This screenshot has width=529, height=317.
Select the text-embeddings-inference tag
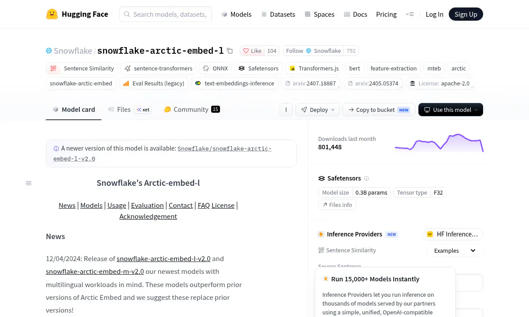(235, 83)
